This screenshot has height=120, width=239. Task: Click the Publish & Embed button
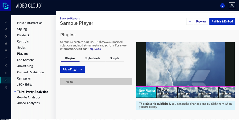(222, 22)
